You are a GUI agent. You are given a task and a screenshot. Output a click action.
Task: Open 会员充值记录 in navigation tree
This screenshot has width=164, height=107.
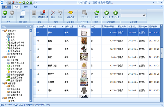pos(16,69)
